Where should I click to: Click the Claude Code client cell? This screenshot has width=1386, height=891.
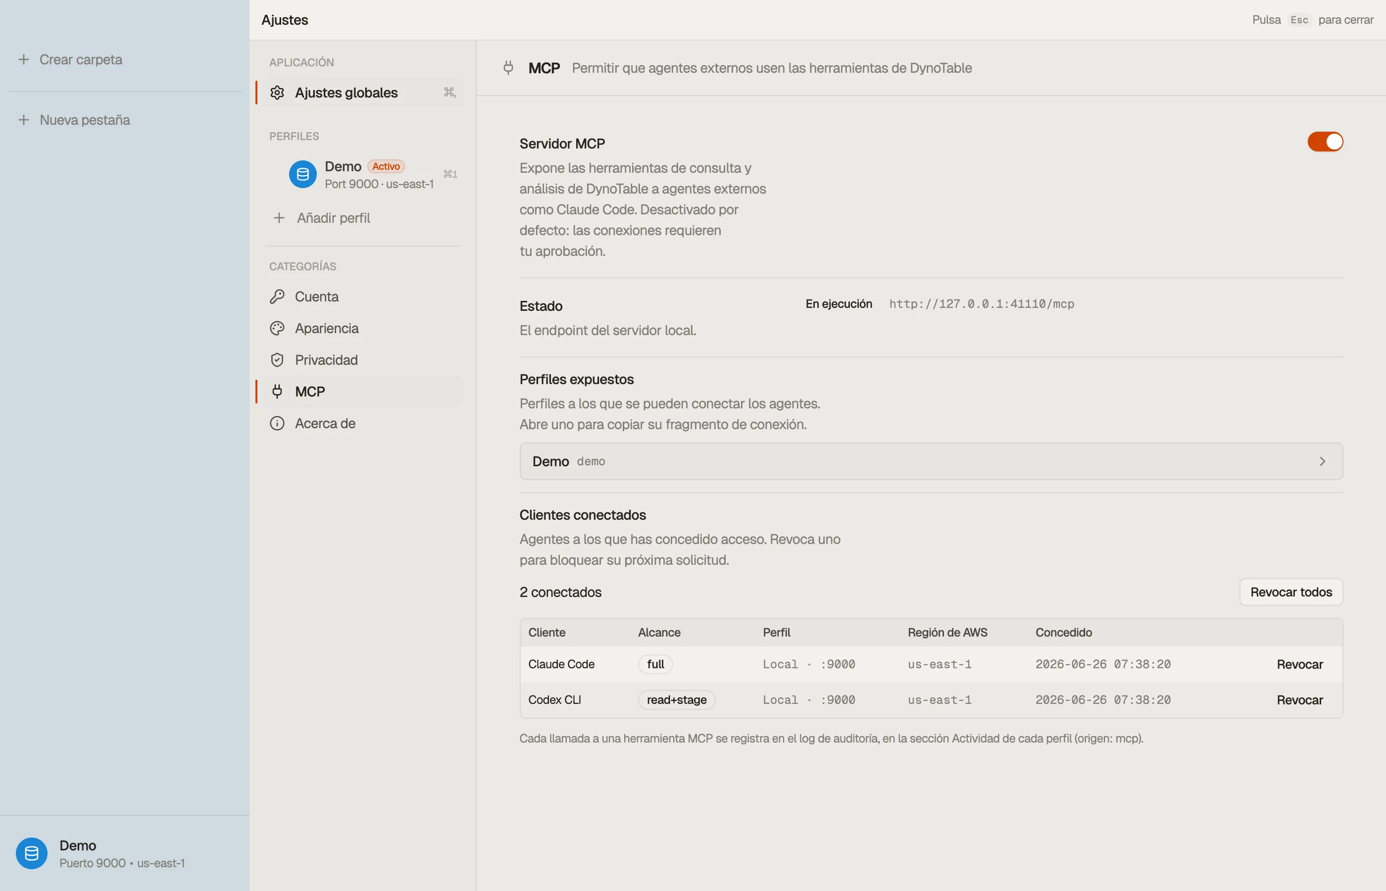pyautogui.click(x=561, y=664)
